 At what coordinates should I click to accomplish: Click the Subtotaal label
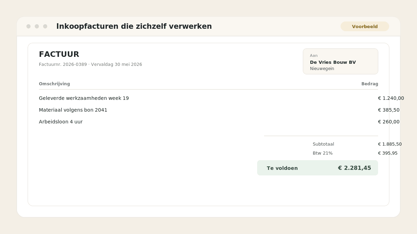click(x=324, y=144)
